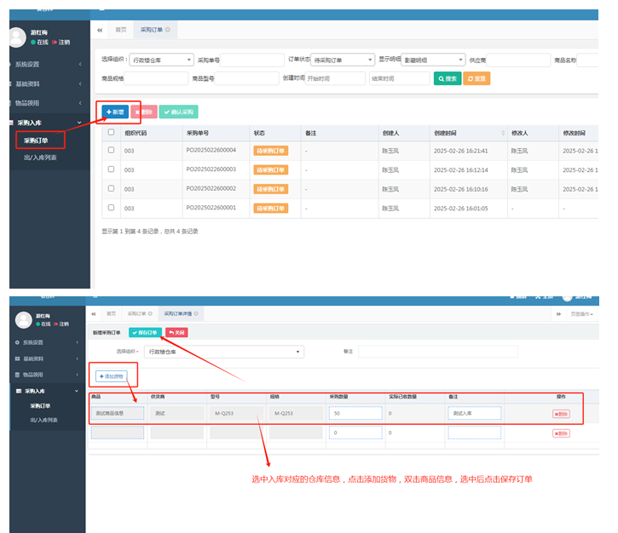
Task: Click the red 关闭 button in order detail
Action: [176, 332]
